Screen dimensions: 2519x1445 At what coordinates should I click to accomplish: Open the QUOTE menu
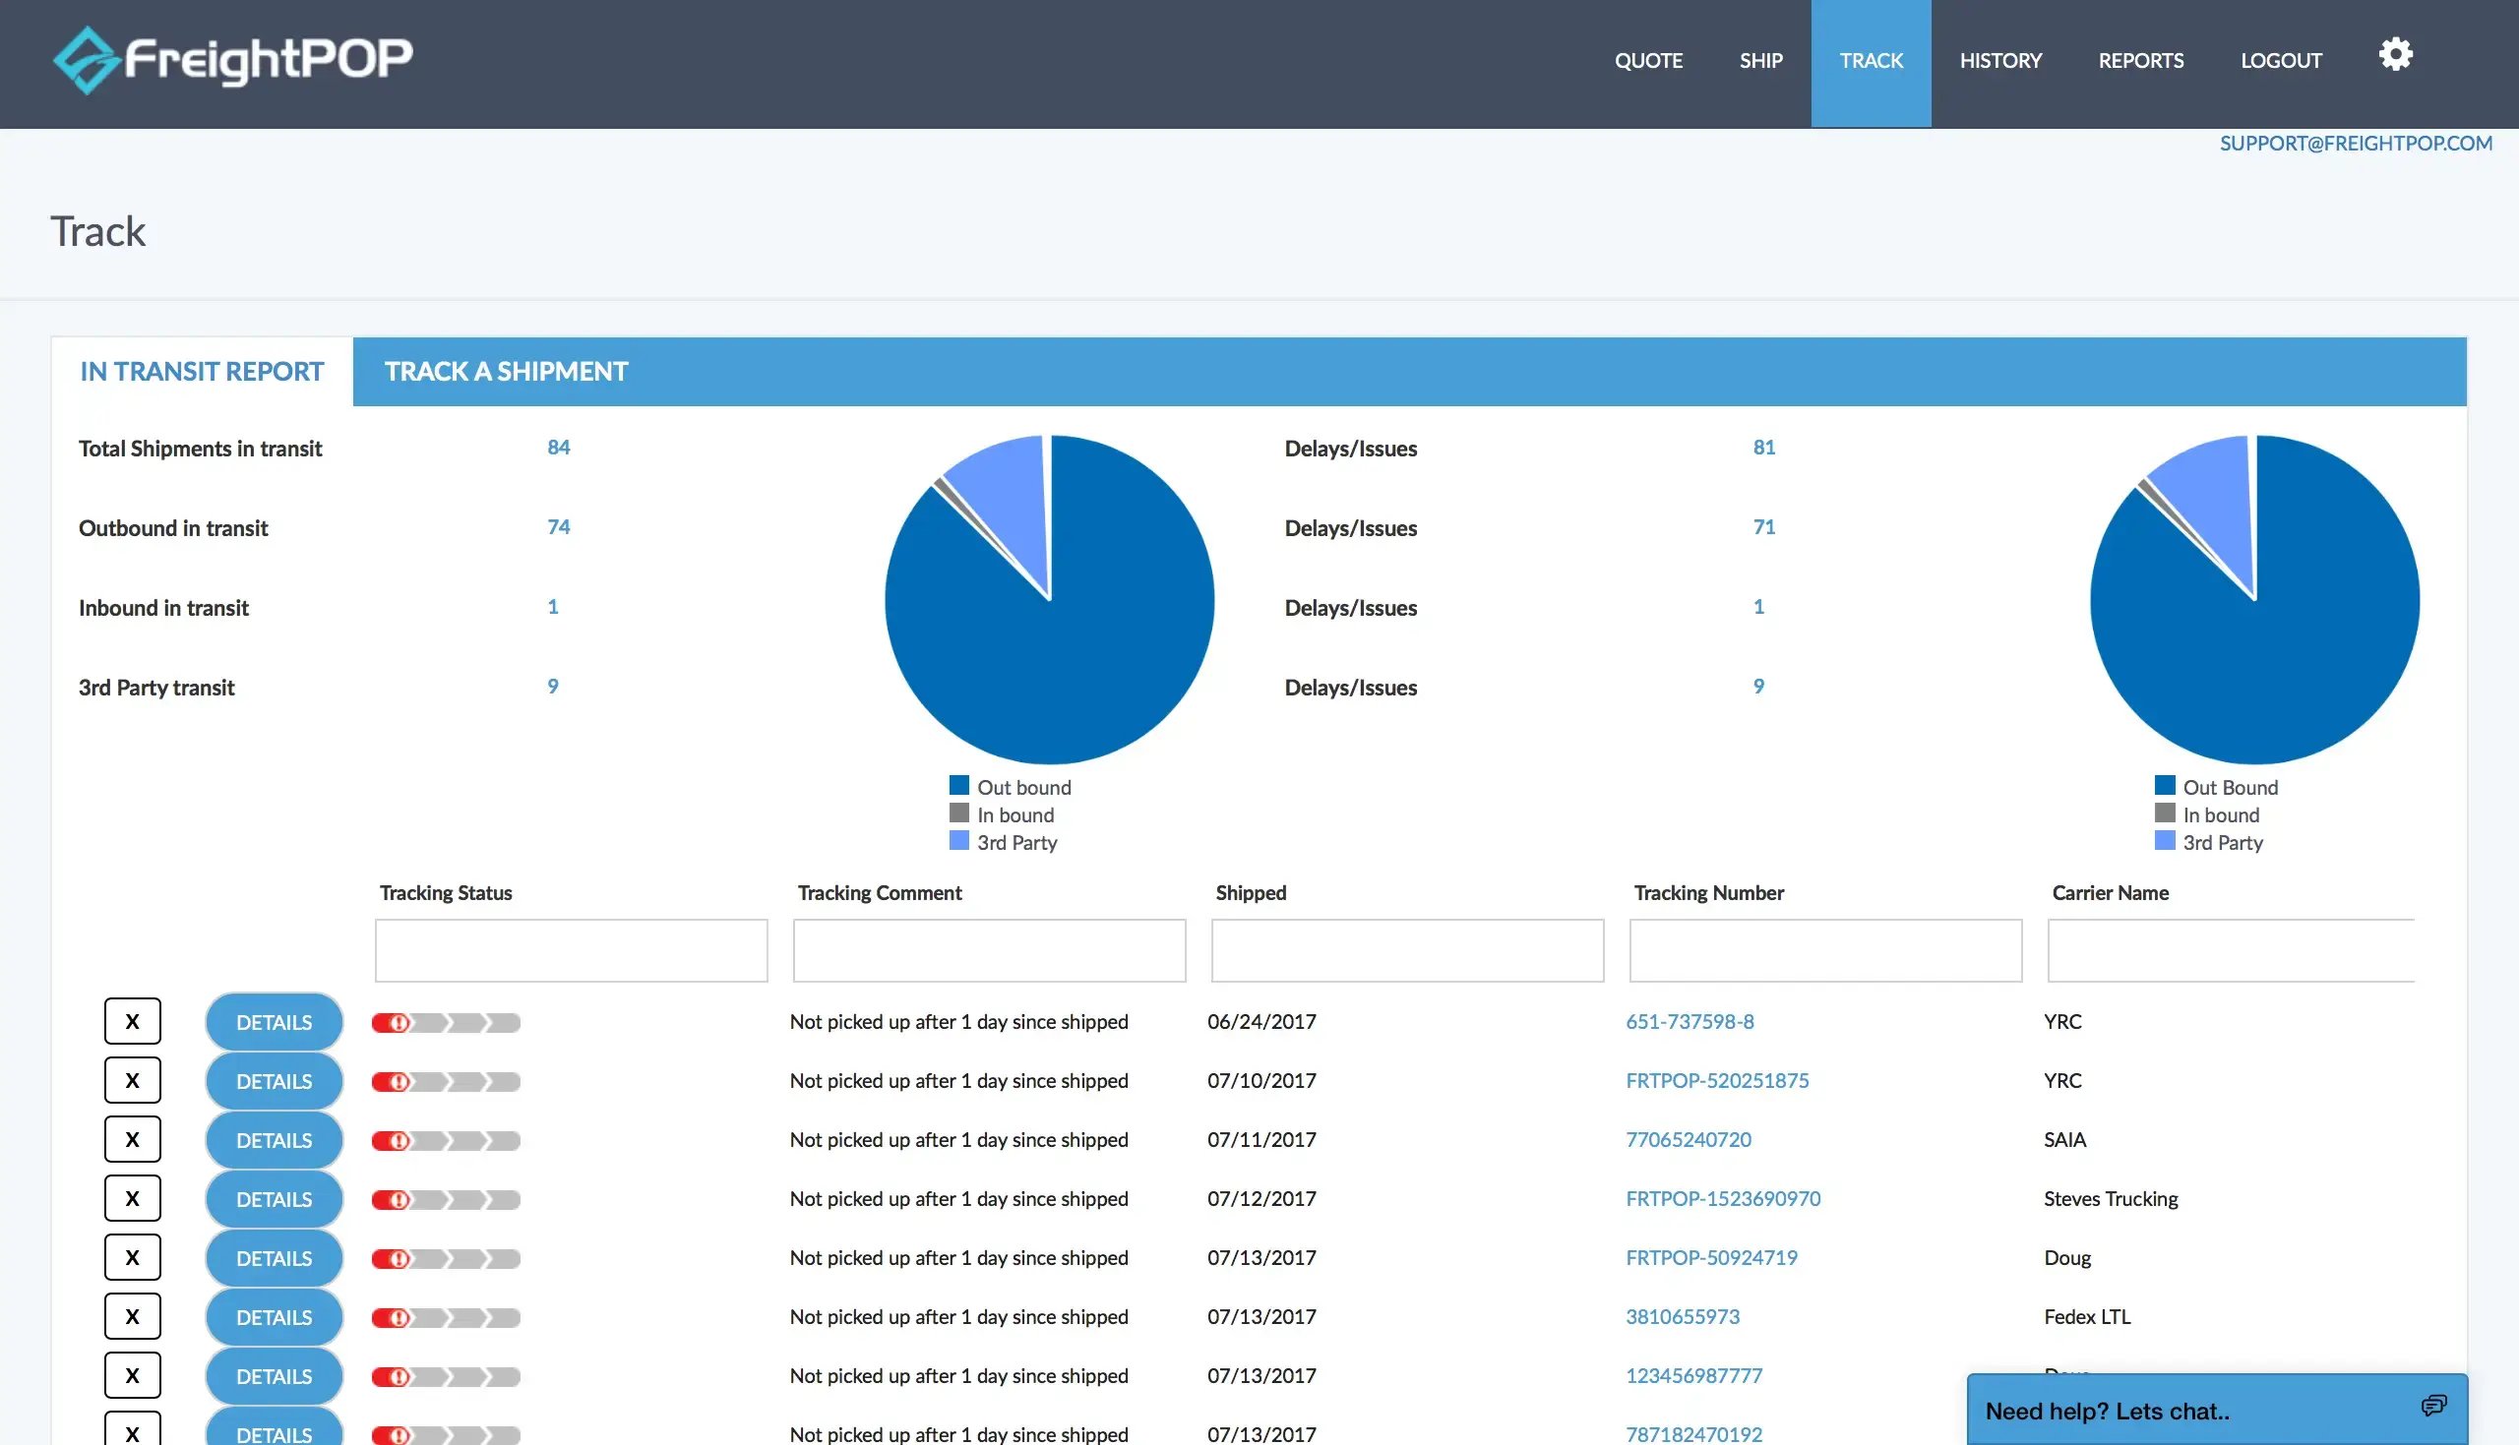click(1647, 61)
